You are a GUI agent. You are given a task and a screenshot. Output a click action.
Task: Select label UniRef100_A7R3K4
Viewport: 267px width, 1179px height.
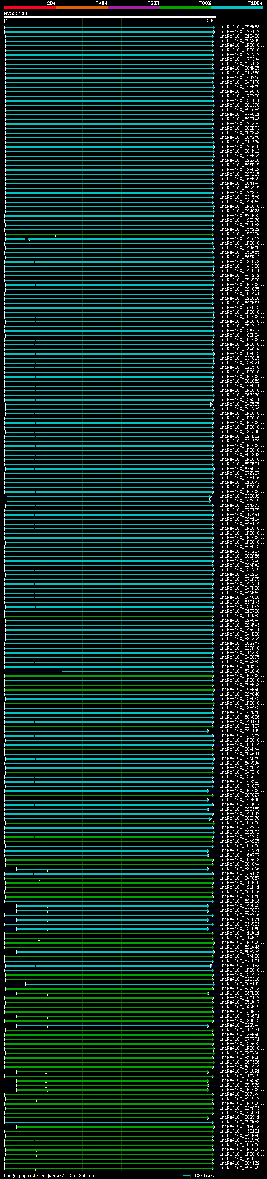239,59
